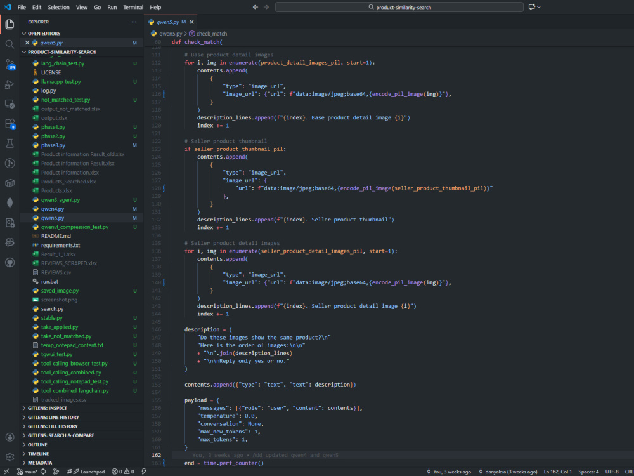Open the Terminal menu
Screen dimensions: 634x476
tap(133, 7)
